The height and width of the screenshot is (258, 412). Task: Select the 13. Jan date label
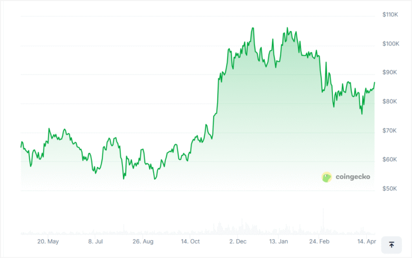click(279, 242)
